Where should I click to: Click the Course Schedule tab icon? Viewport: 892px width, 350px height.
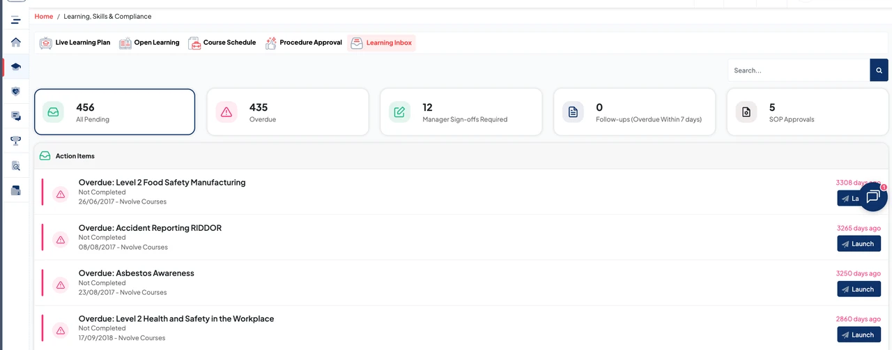click(194, 43)
